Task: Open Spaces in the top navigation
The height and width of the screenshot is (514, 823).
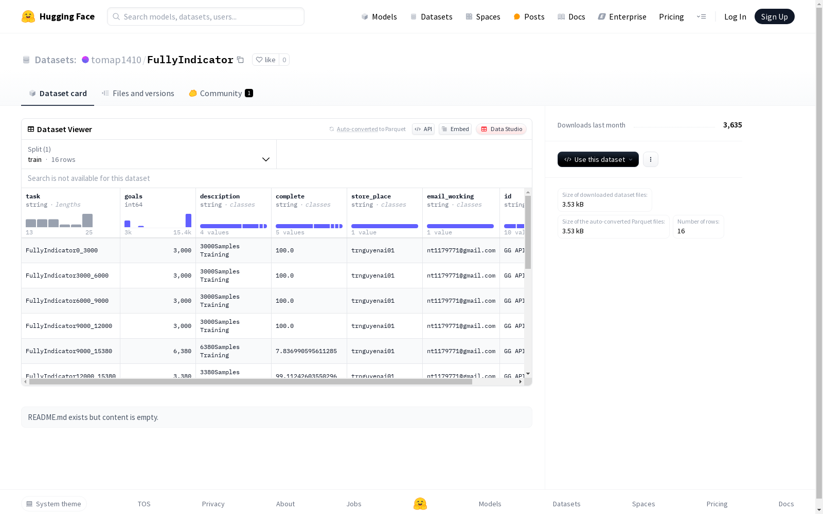Action: (x=483, y=16)
